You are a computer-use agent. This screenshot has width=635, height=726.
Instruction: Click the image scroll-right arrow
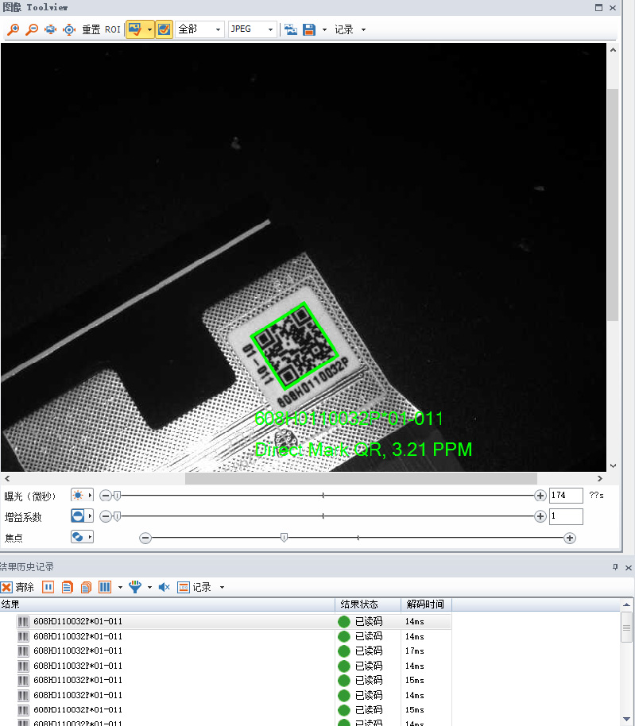tap(600, 478)
